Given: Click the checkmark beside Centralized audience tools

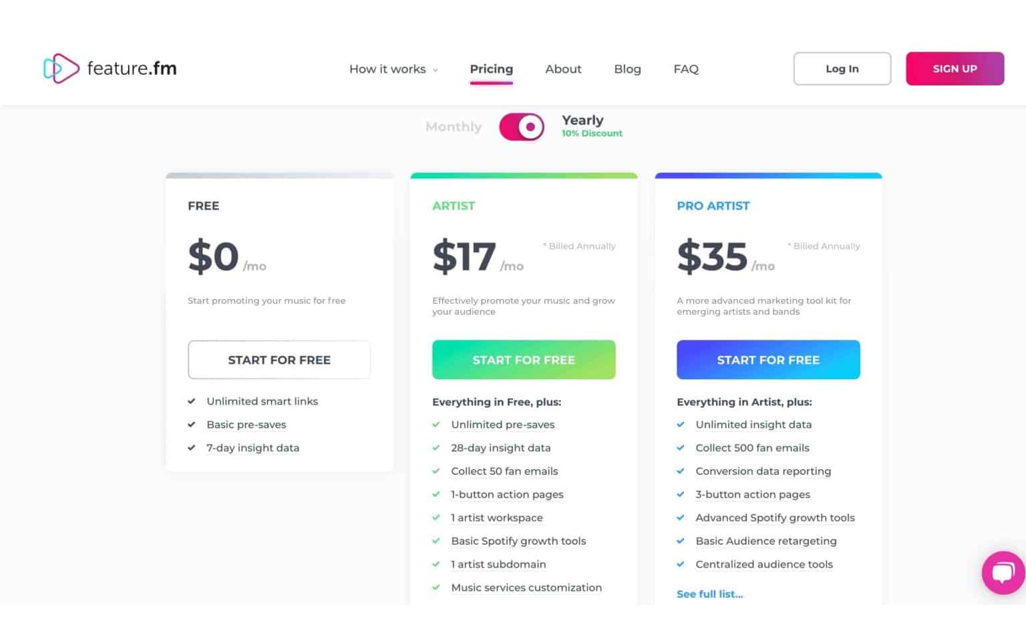Looking at the screenshot, I should click(681, 564).
